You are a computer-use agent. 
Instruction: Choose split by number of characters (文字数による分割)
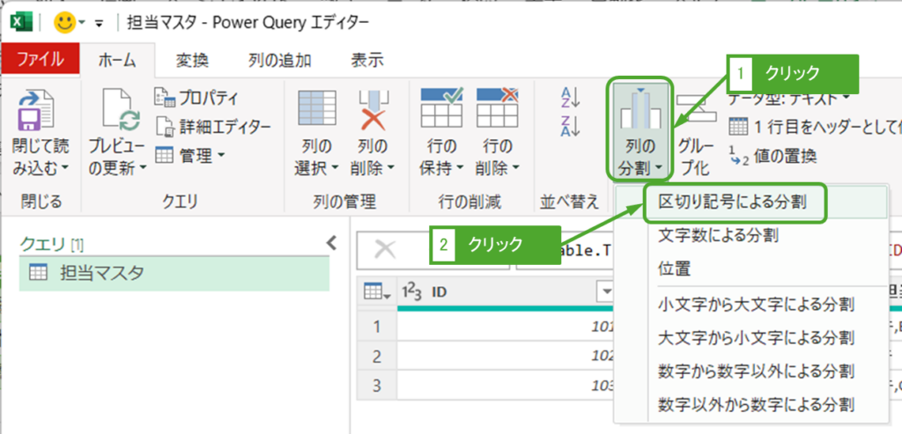pos(718,235)
